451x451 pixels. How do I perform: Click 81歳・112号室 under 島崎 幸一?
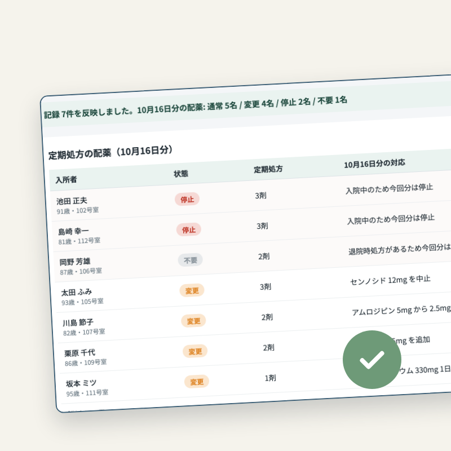[79, 241]
